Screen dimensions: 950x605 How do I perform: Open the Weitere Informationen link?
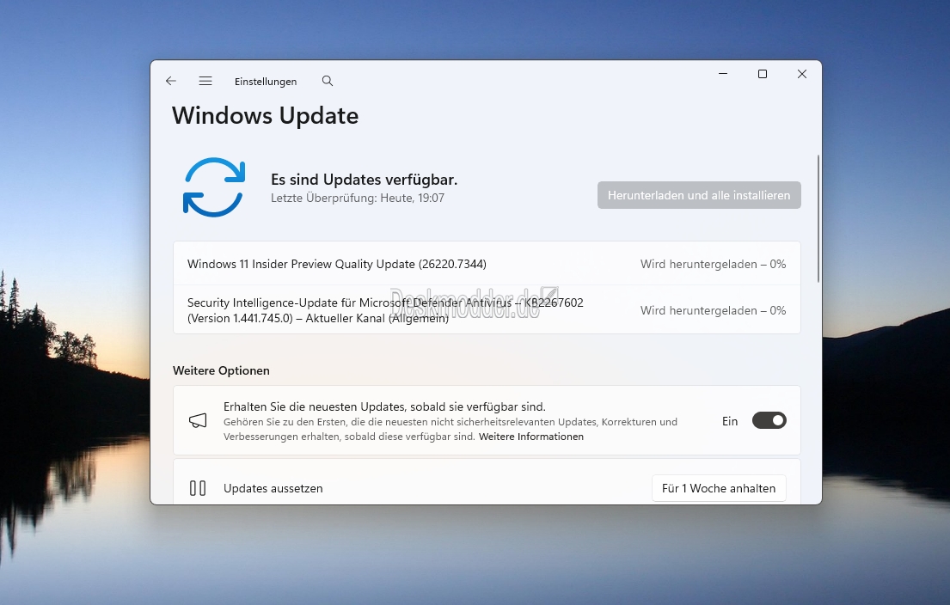(x=531, y=437)
